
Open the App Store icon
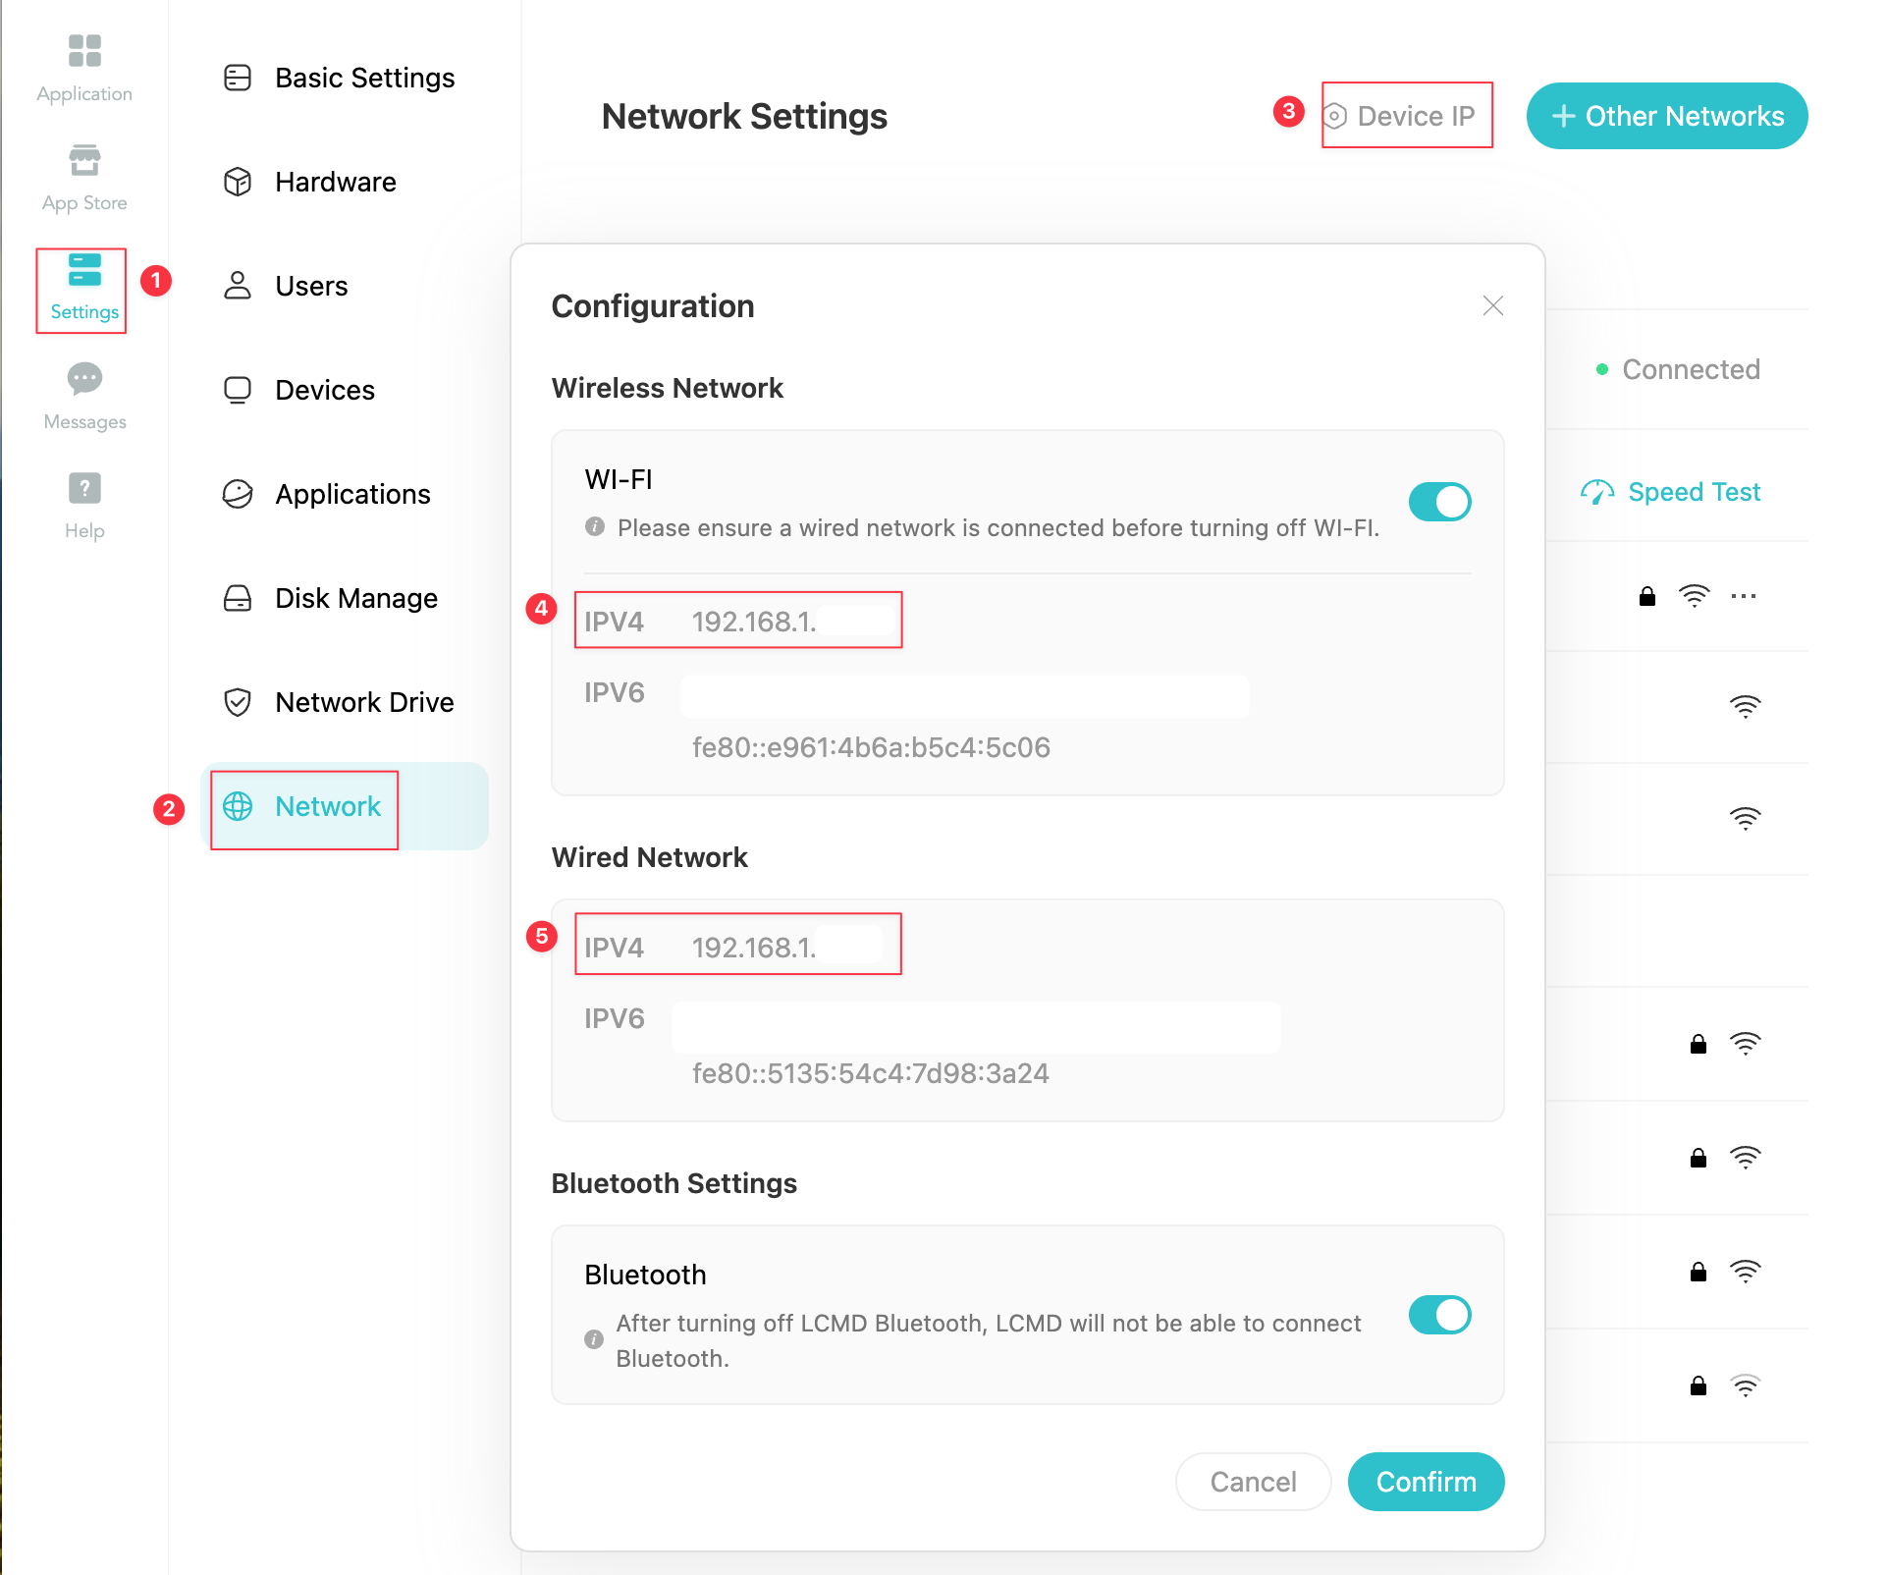coord(84,160)
